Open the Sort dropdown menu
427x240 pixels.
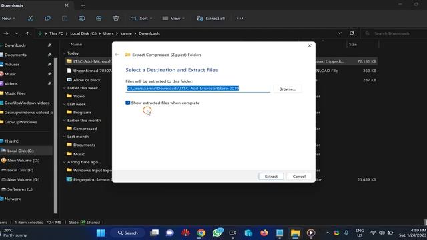coord(141,18)
